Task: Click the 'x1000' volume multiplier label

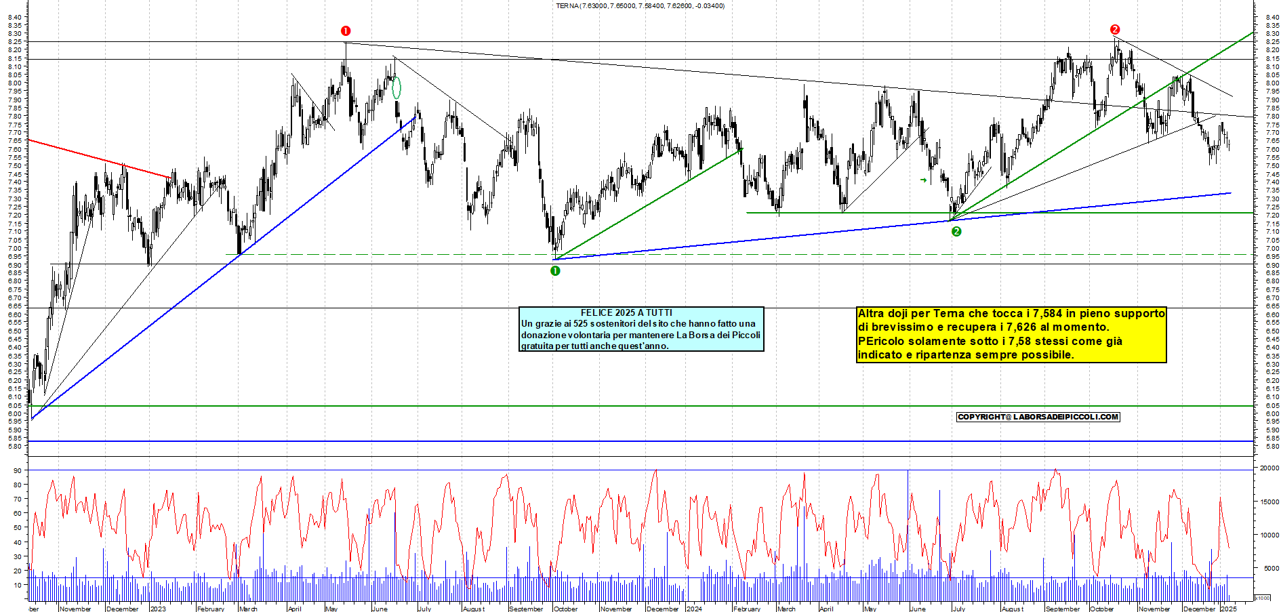Action: (x=1262, y=598)
